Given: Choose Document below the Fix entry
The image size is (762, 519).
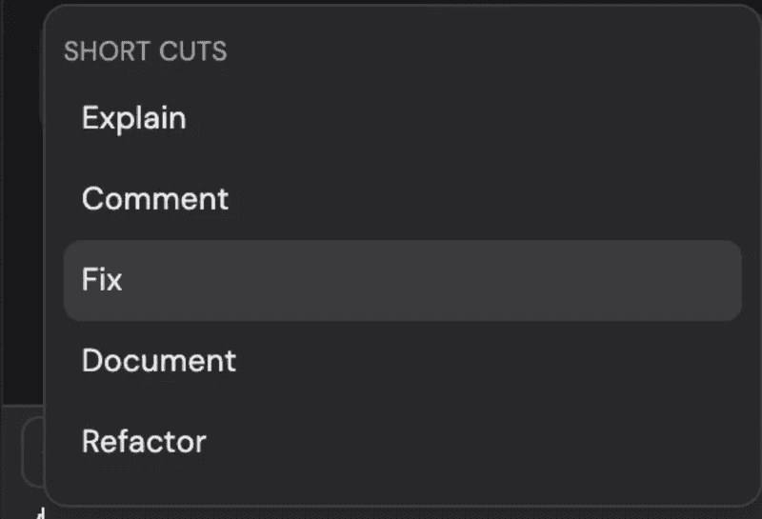Looking at the screenshot, I should [159, 361].
